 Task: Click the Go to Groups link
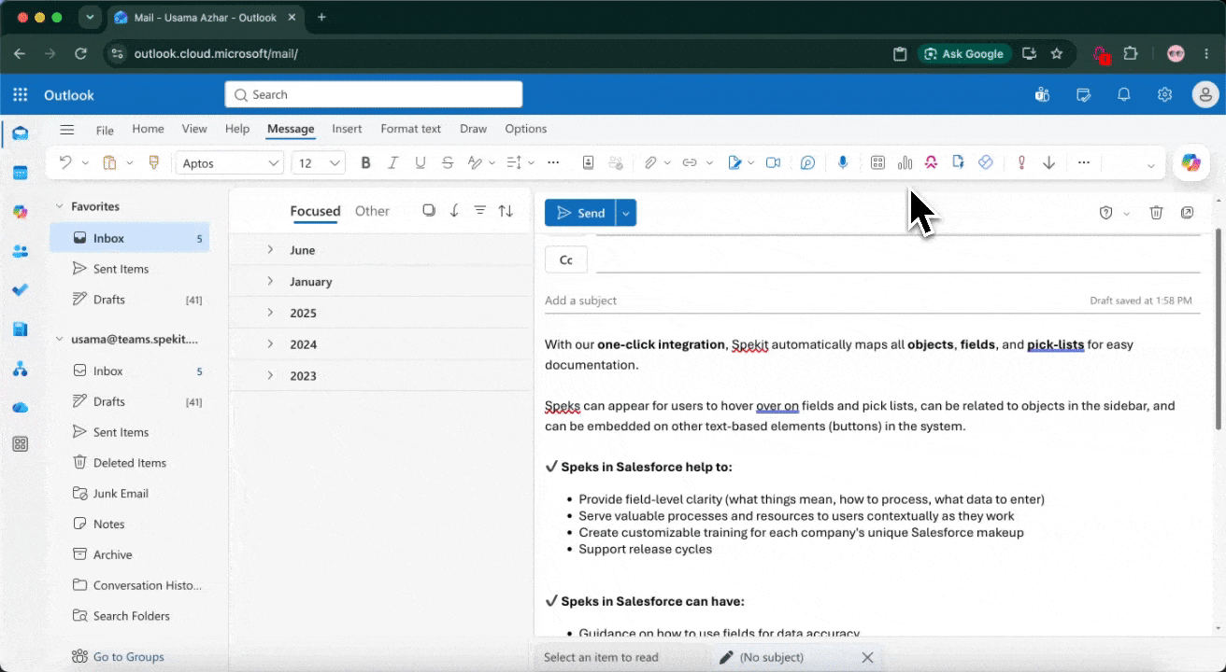pos(129,657)
